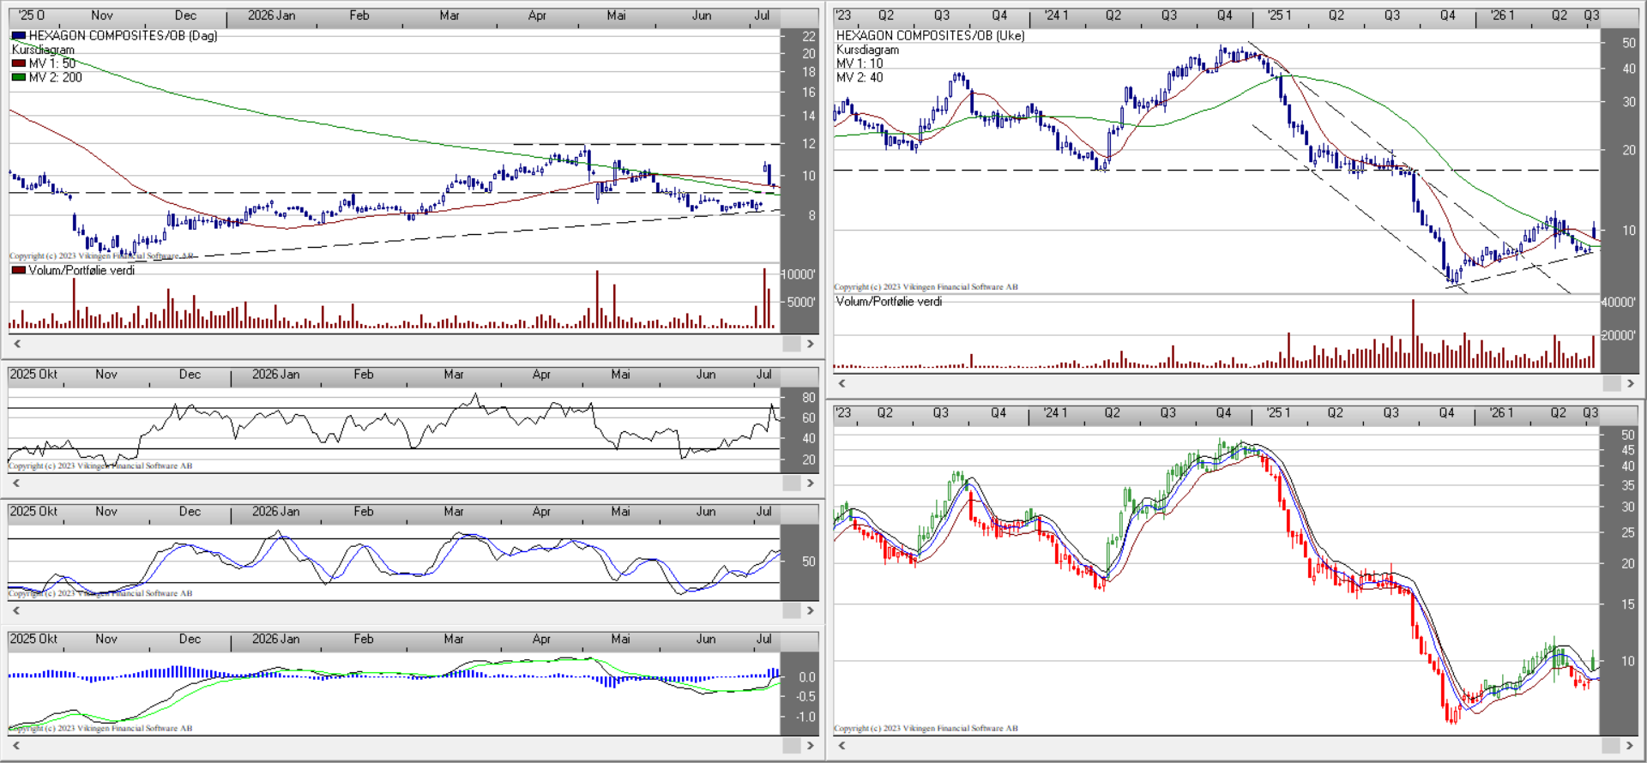Click Kursdiagram label in the weekly chart
Image resolution: width=1647 pixels, height=763 pixels.
[867, 50]
